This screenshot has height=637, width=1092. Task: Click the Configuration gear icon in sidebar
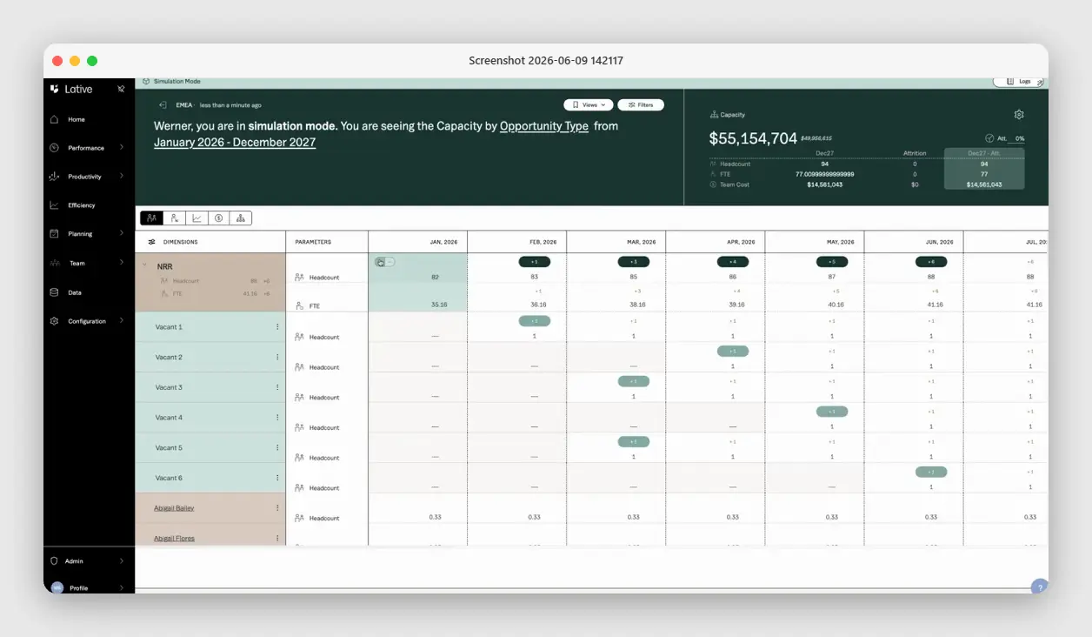pyautogui.click(x=54, y=321)
